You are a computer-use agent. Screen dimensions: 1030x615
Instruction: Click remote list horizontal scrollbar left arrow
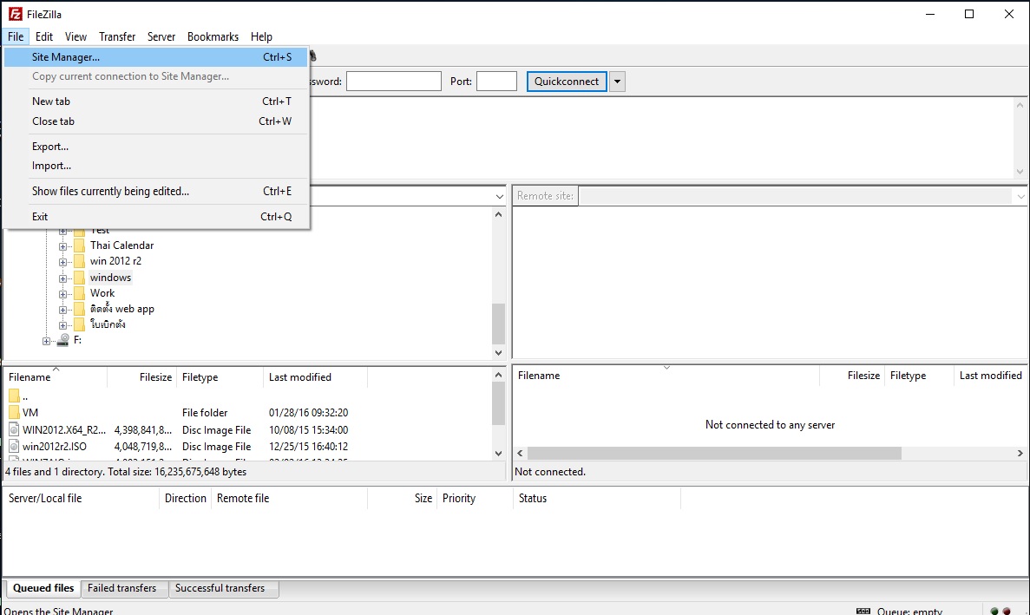pos(521,453)
